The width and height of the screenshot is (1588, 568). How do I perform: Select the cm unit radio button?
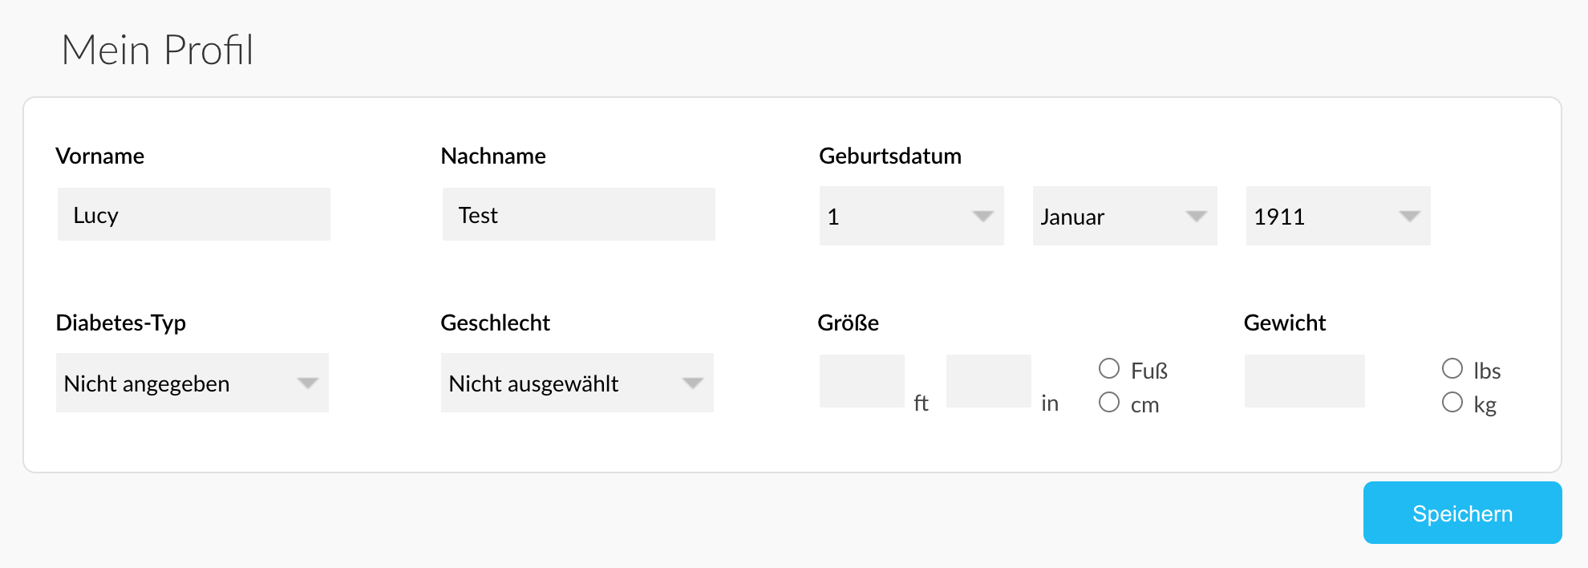1109,403
